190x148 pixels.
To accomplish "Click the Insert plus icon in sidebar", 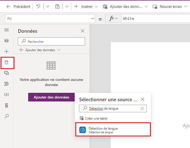I will click(x=6, y=51).
